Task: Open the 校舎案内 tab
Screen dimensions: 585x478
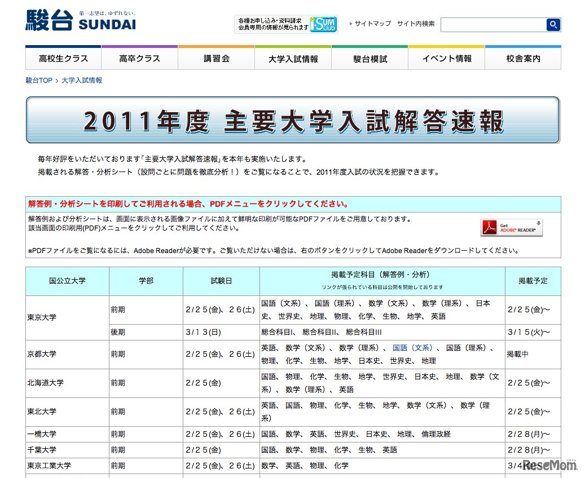Action: 523,57
